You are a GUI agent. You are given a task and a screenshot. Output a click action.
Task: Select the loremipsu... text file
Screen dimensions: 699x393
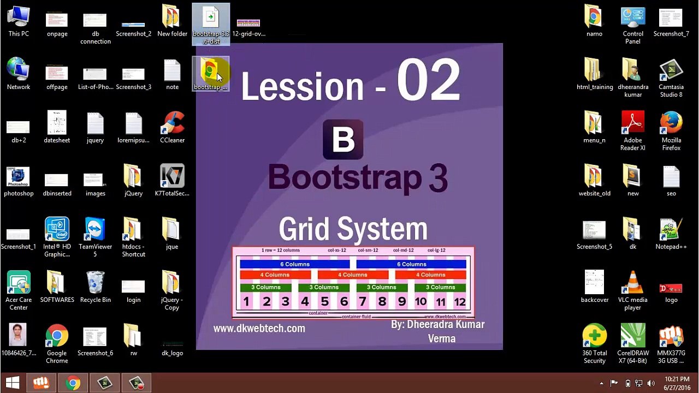pyautogui.click(x=133, y=128)
